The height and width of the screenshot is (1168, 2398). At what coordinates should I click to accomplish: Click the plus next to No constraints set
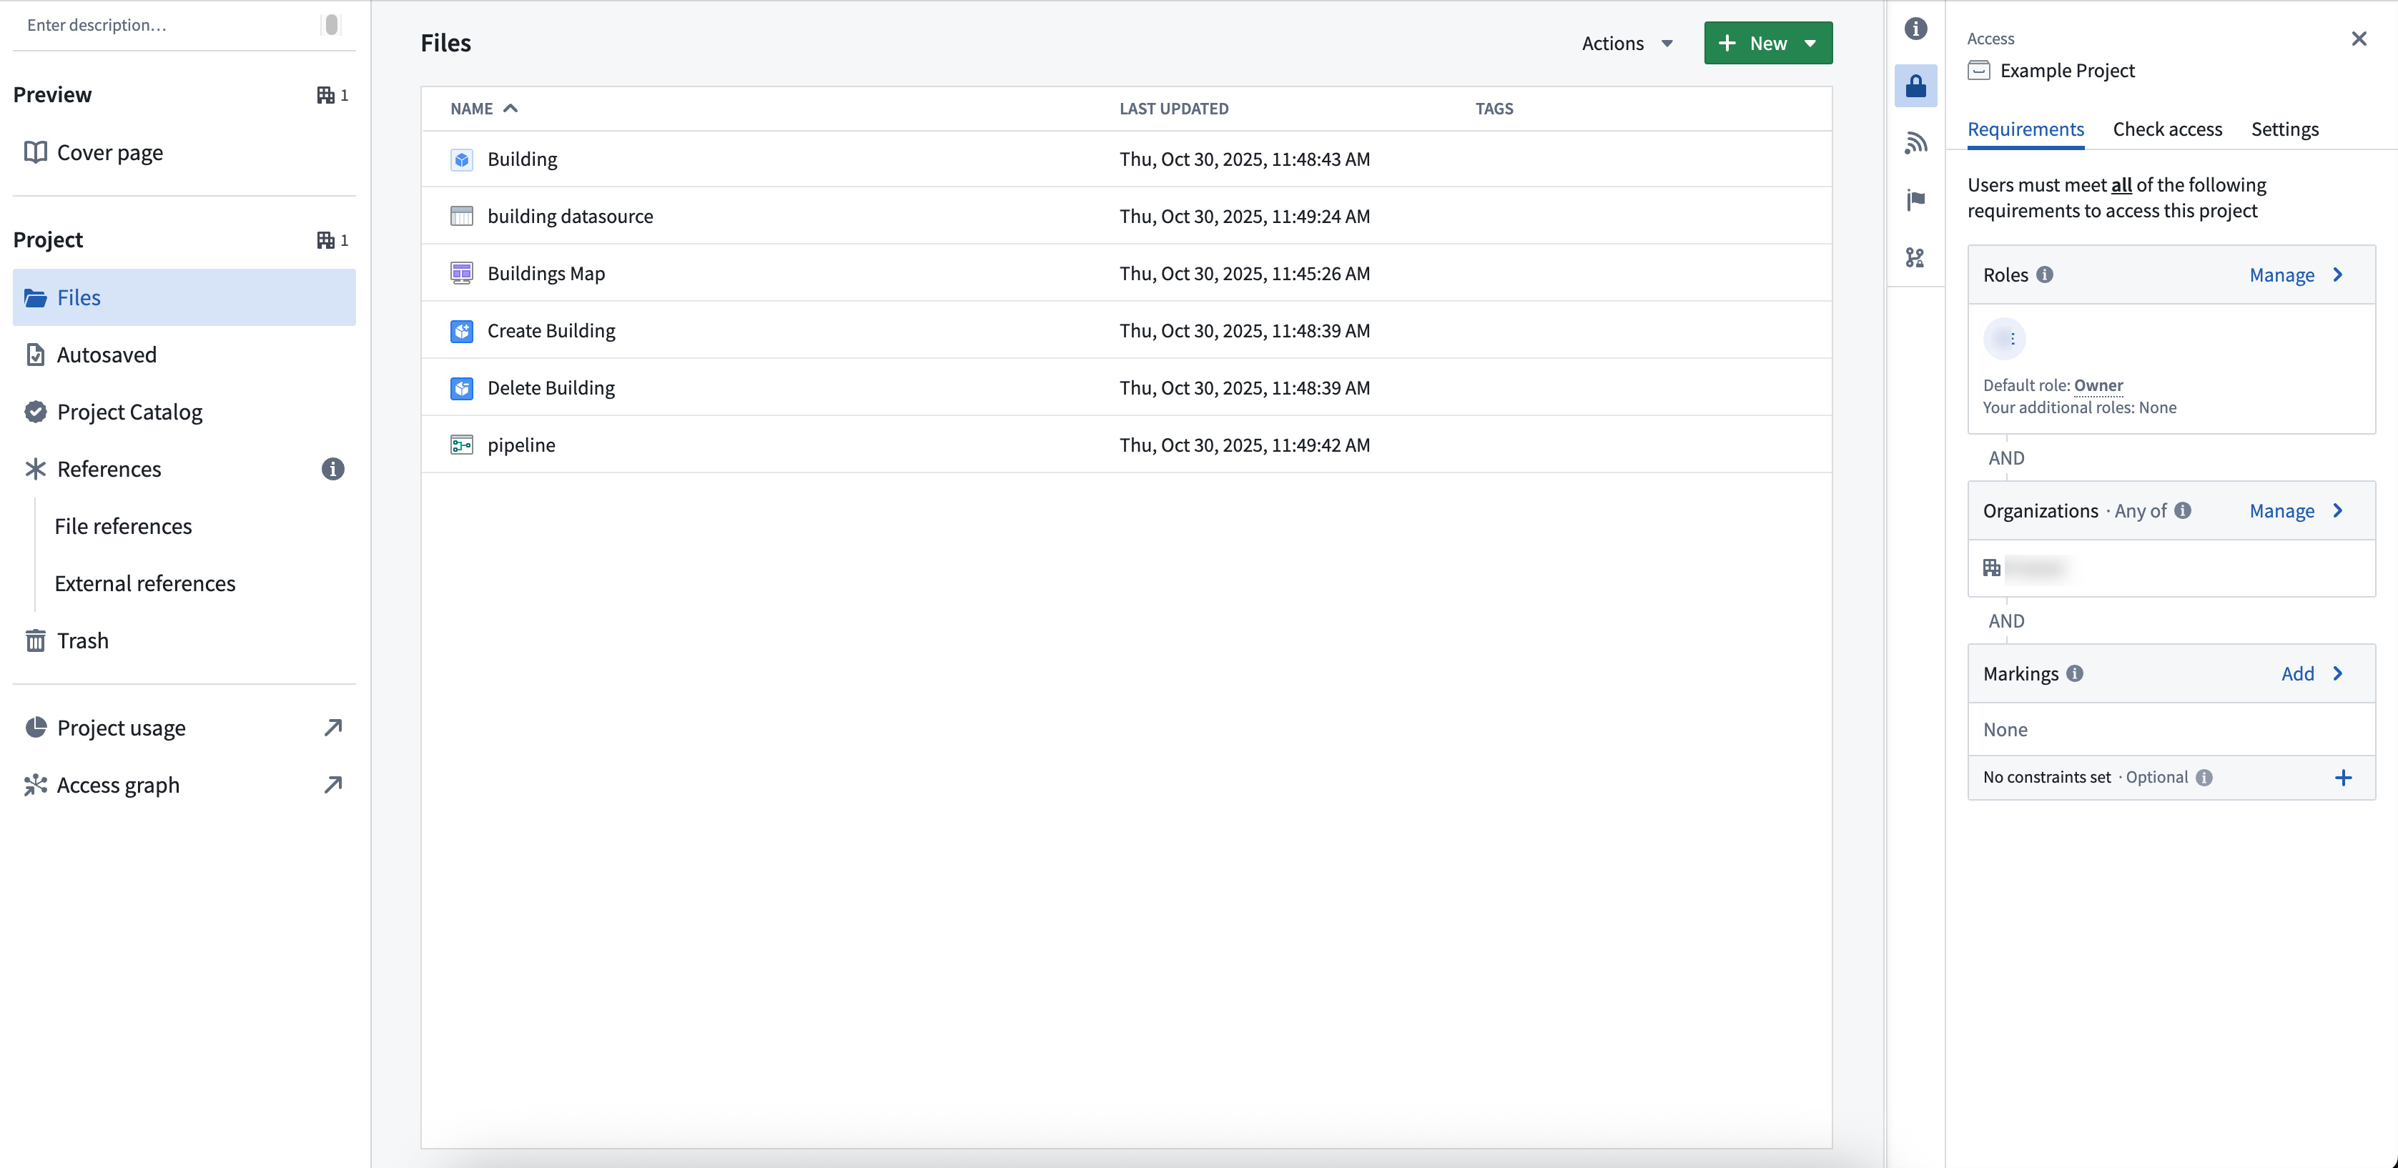point(2344,777)
